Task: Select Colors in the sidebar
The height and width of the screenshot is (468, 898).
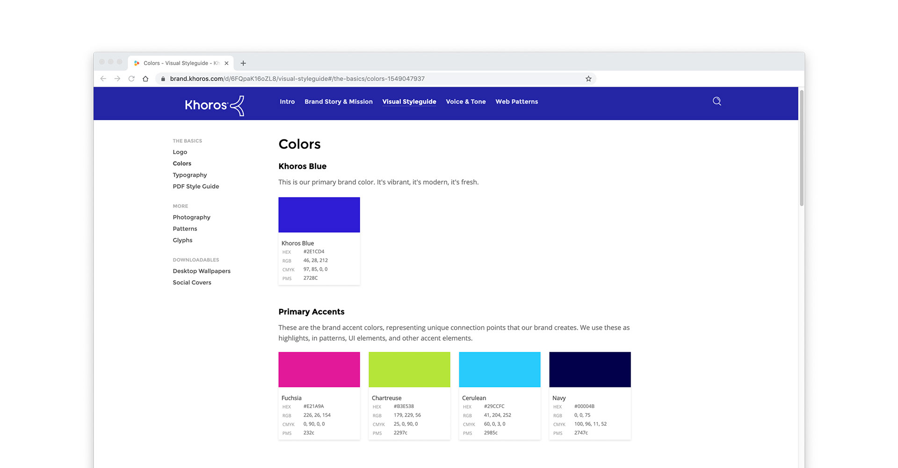Action: pyautogui.click(x=182, y=163)
